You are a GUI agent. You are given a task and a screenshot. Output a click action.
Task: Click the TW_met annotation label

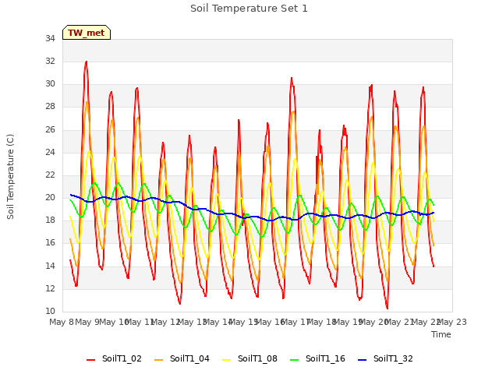87,33
